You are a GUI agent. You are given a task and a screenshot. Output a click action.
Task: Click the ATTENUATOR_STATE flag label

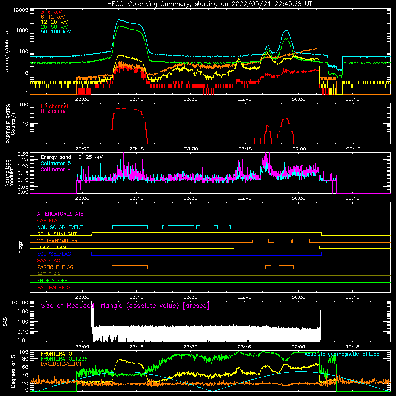[x=60, y=214]
